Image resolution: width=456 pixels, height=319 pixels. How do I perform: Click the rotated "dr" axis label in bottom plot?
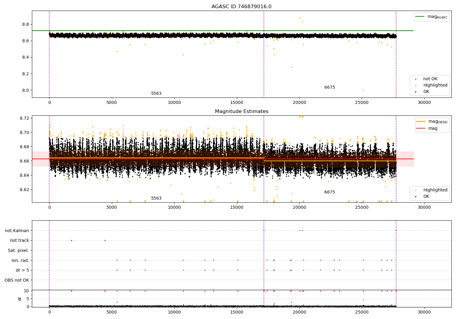[x=20, y=299]
